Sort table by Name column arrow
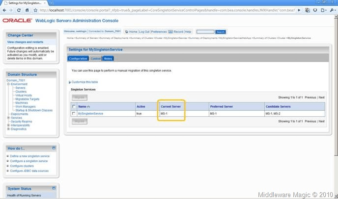 88,106
